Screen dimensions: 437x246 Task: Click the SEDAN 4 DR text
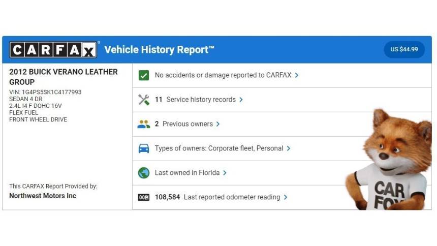tap(25, 99)
